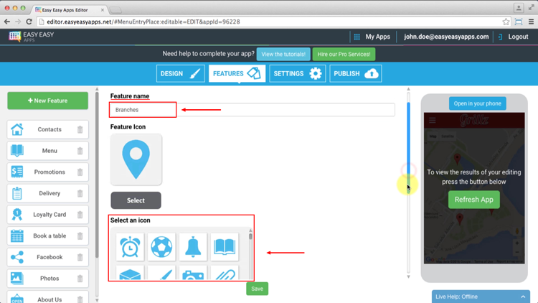Open the PUBLISH tab
Image resolution: width=538 pixels, height=303 pixels.
(356, 73)
